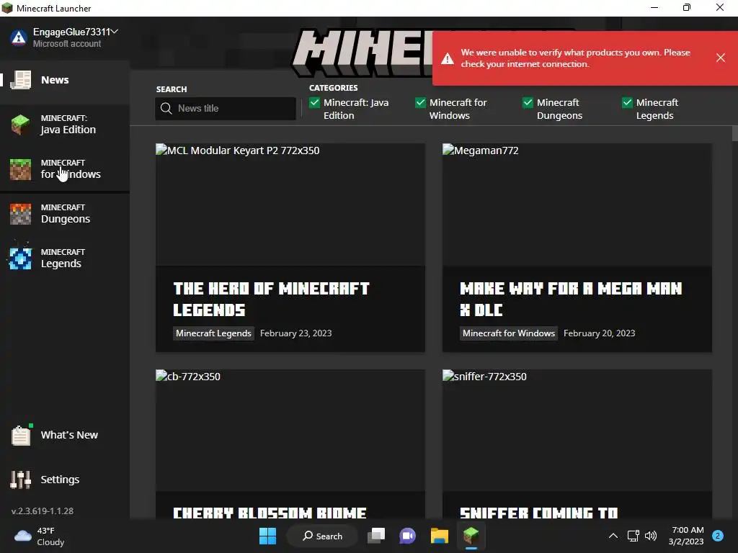Click MCL Modular Keyart thumbnail image
Viewport: 738px width, 553px height.
[x=290, y=204]
